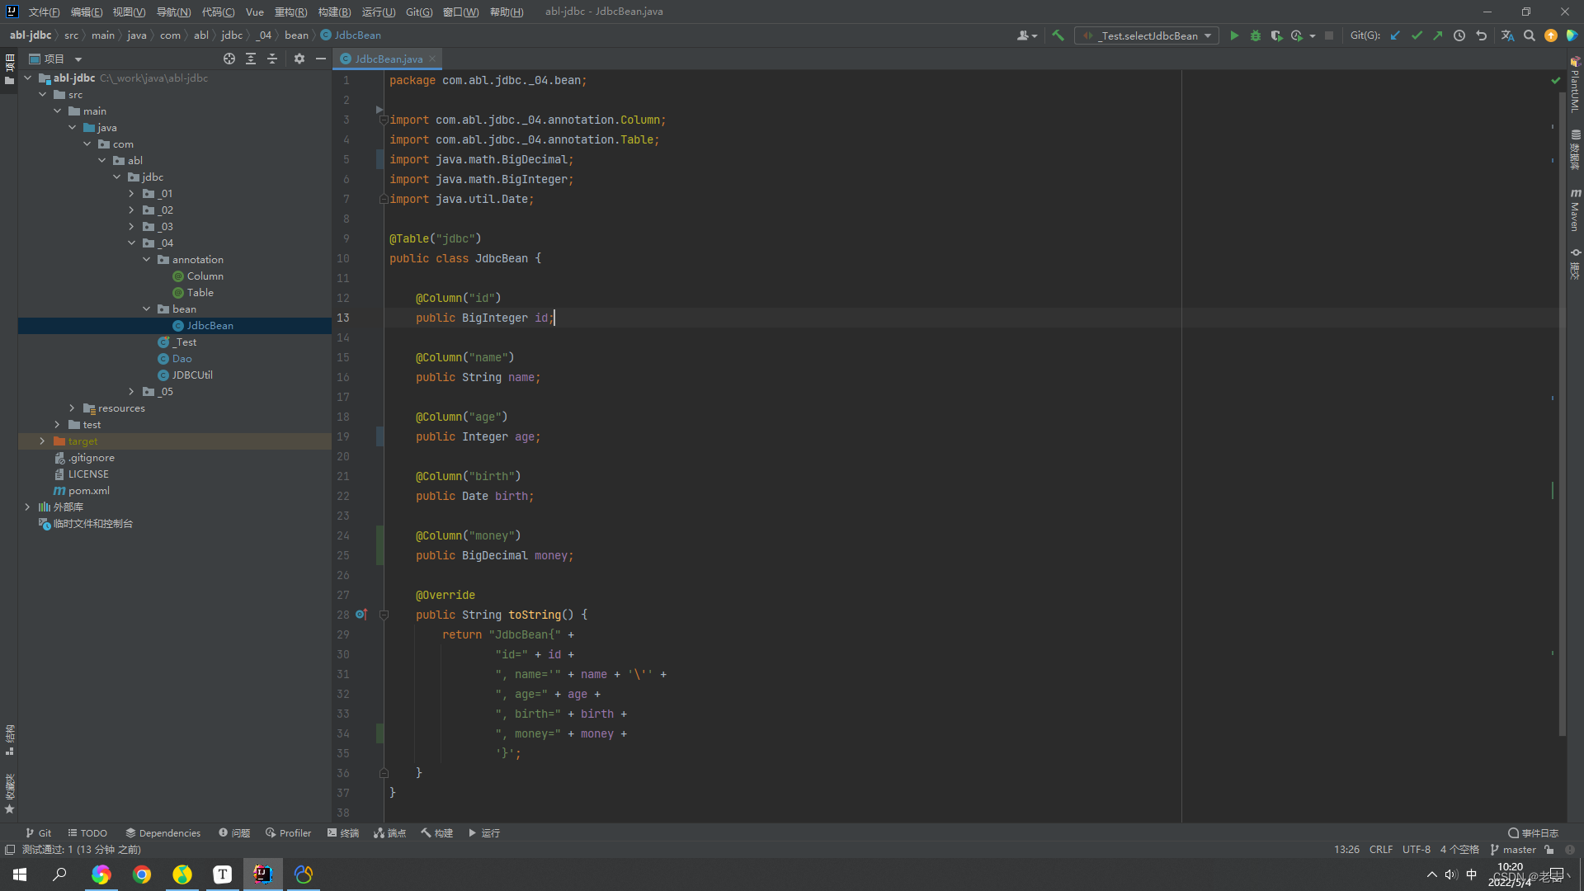Commit changes with the green checkmark icon
Image resolution: width=1584 pixels, height=891 pixels.
(x=1417, y=35)
